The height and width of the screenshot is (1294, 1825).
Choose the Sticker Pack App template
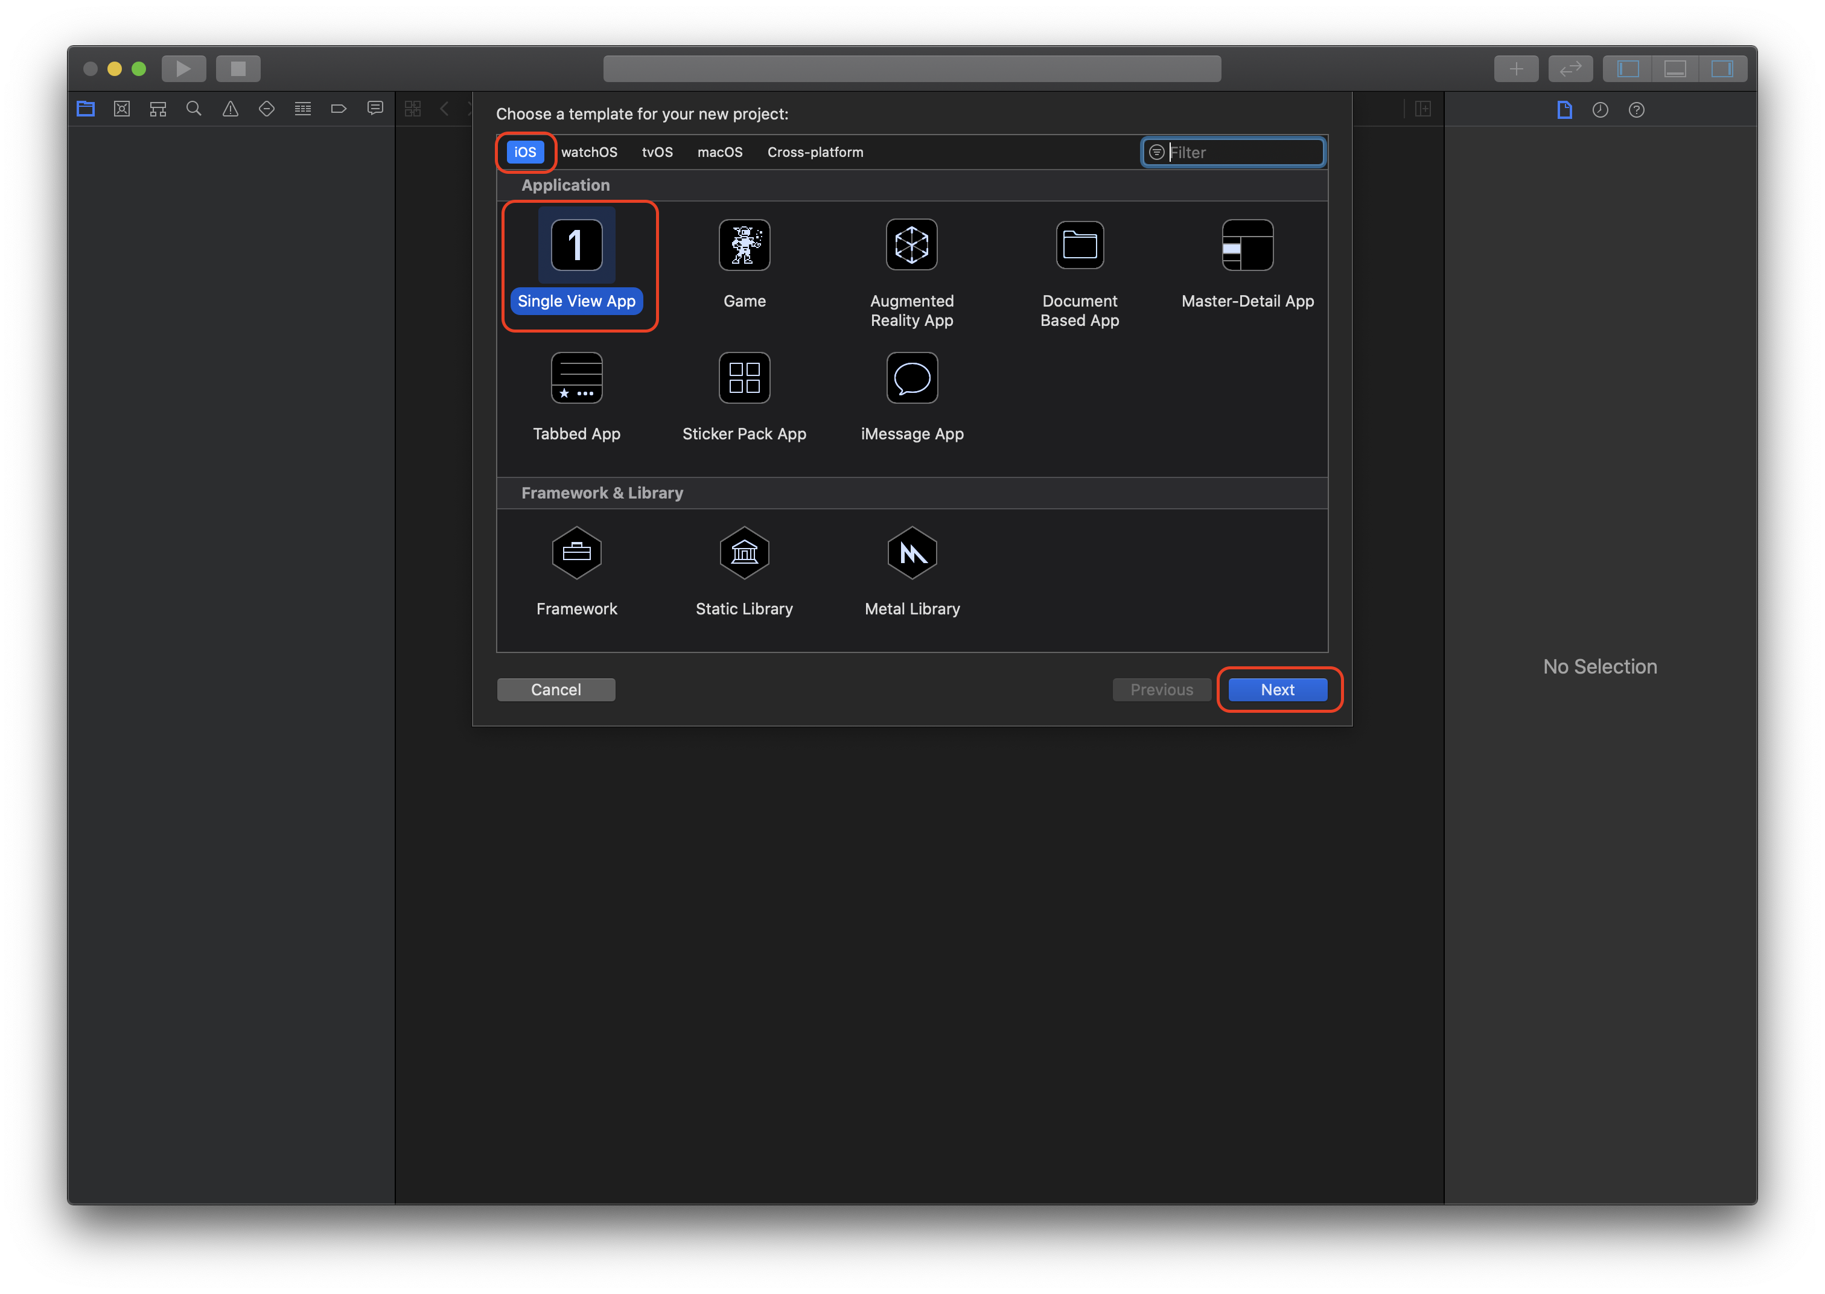(x=744, y=378)
